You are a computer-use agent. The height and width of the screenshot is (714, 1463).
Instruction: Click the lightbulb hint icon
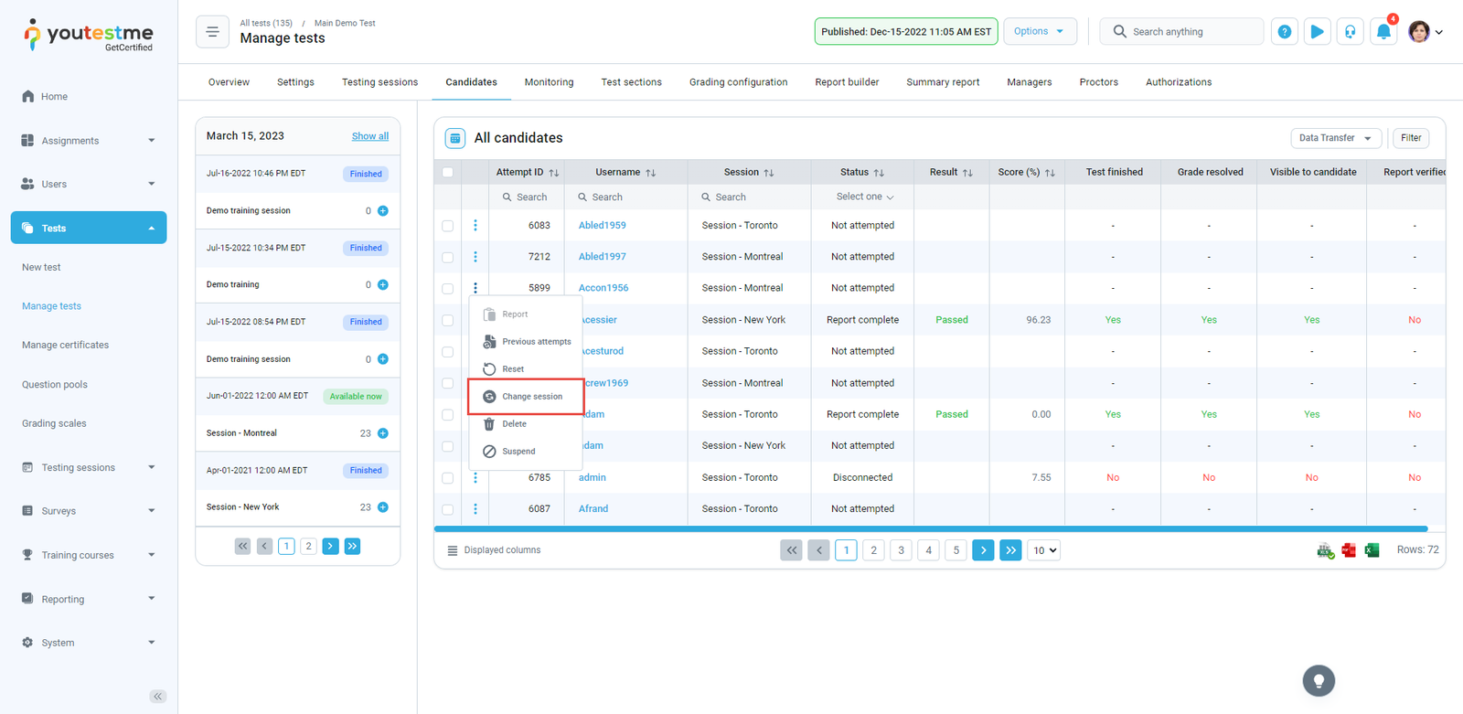[x=1319, y=681]
